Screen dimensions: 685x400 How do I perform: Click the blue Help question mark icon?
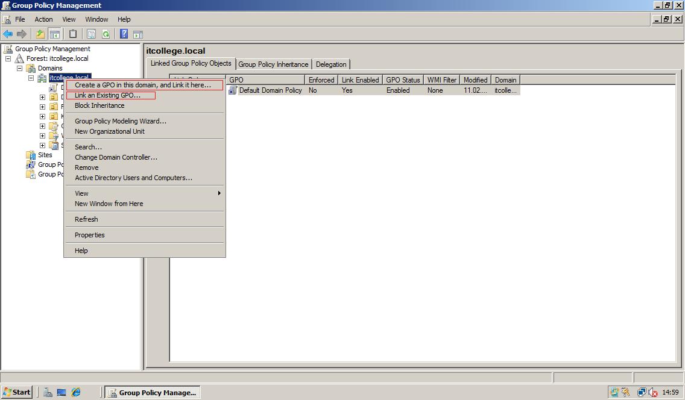pyautogui.click(x=124, y=34)
